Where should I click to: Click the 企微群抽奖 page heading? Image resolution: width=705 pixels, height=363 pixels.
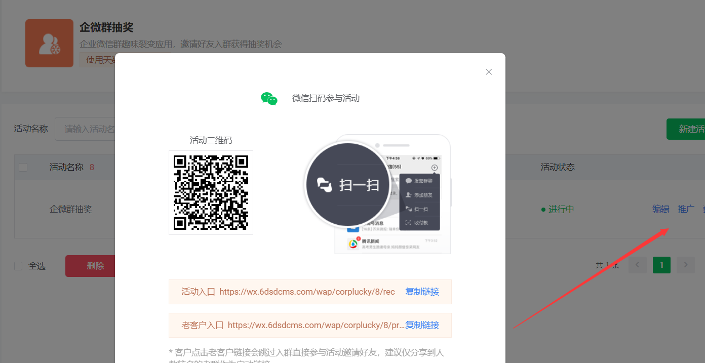[106, 27]
